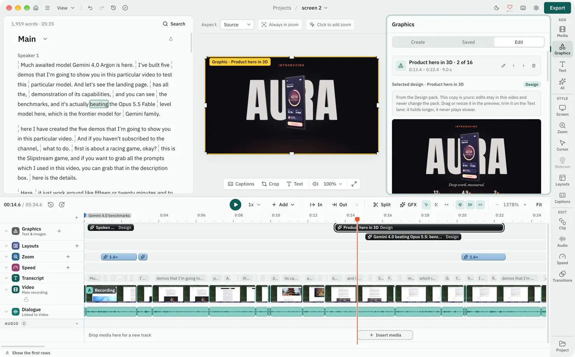The image size is (575, 357).
Task: Expand the Main composition dropdown
Action: pyautogui.click(x=45, y=39)
